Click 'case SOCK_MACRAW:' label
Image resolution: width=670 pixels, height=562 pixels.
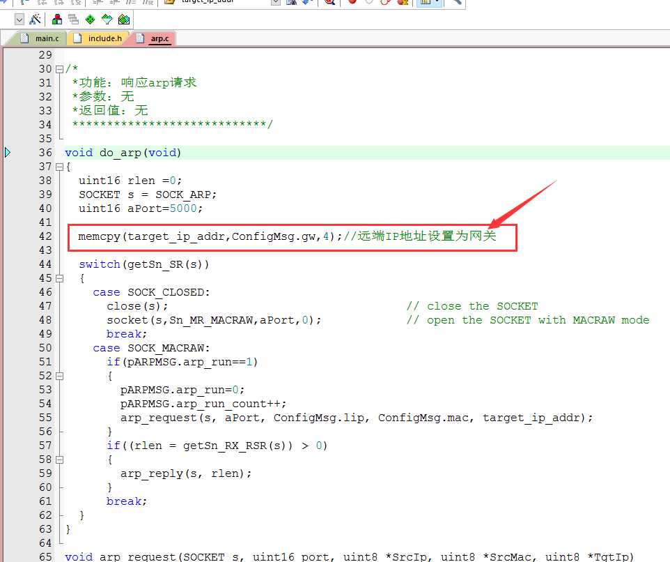coord(151,348)
